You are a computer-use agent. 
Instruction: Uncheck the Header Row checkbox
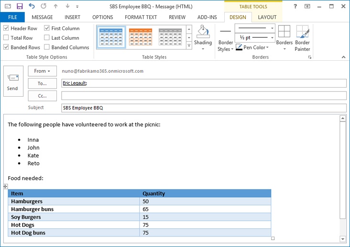point(6,28)
